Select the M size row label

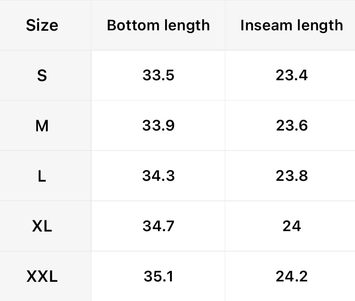point(42,126)
